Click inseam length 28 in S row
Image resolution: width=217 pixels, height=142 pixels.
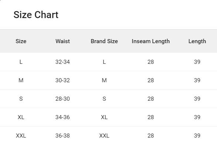point(151,99)
